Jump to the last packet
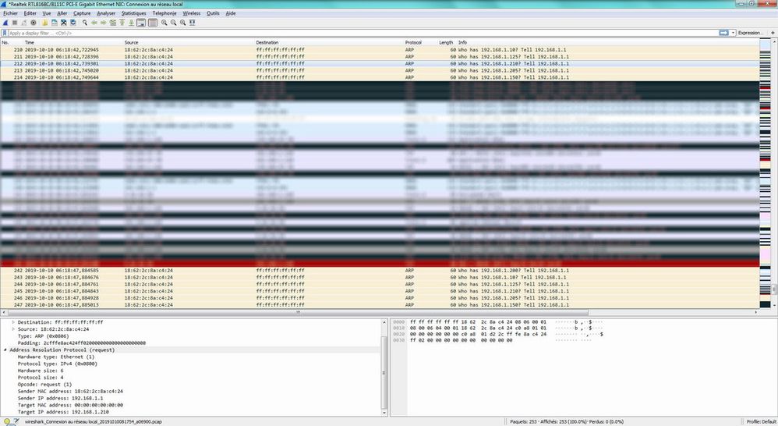The image size is (778, 426). coord(131,23)
